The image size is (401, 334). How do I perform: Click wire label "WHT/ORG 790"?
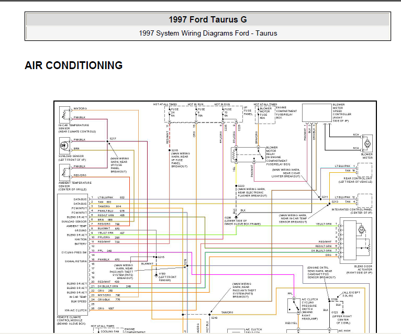(x=109, y=295)
